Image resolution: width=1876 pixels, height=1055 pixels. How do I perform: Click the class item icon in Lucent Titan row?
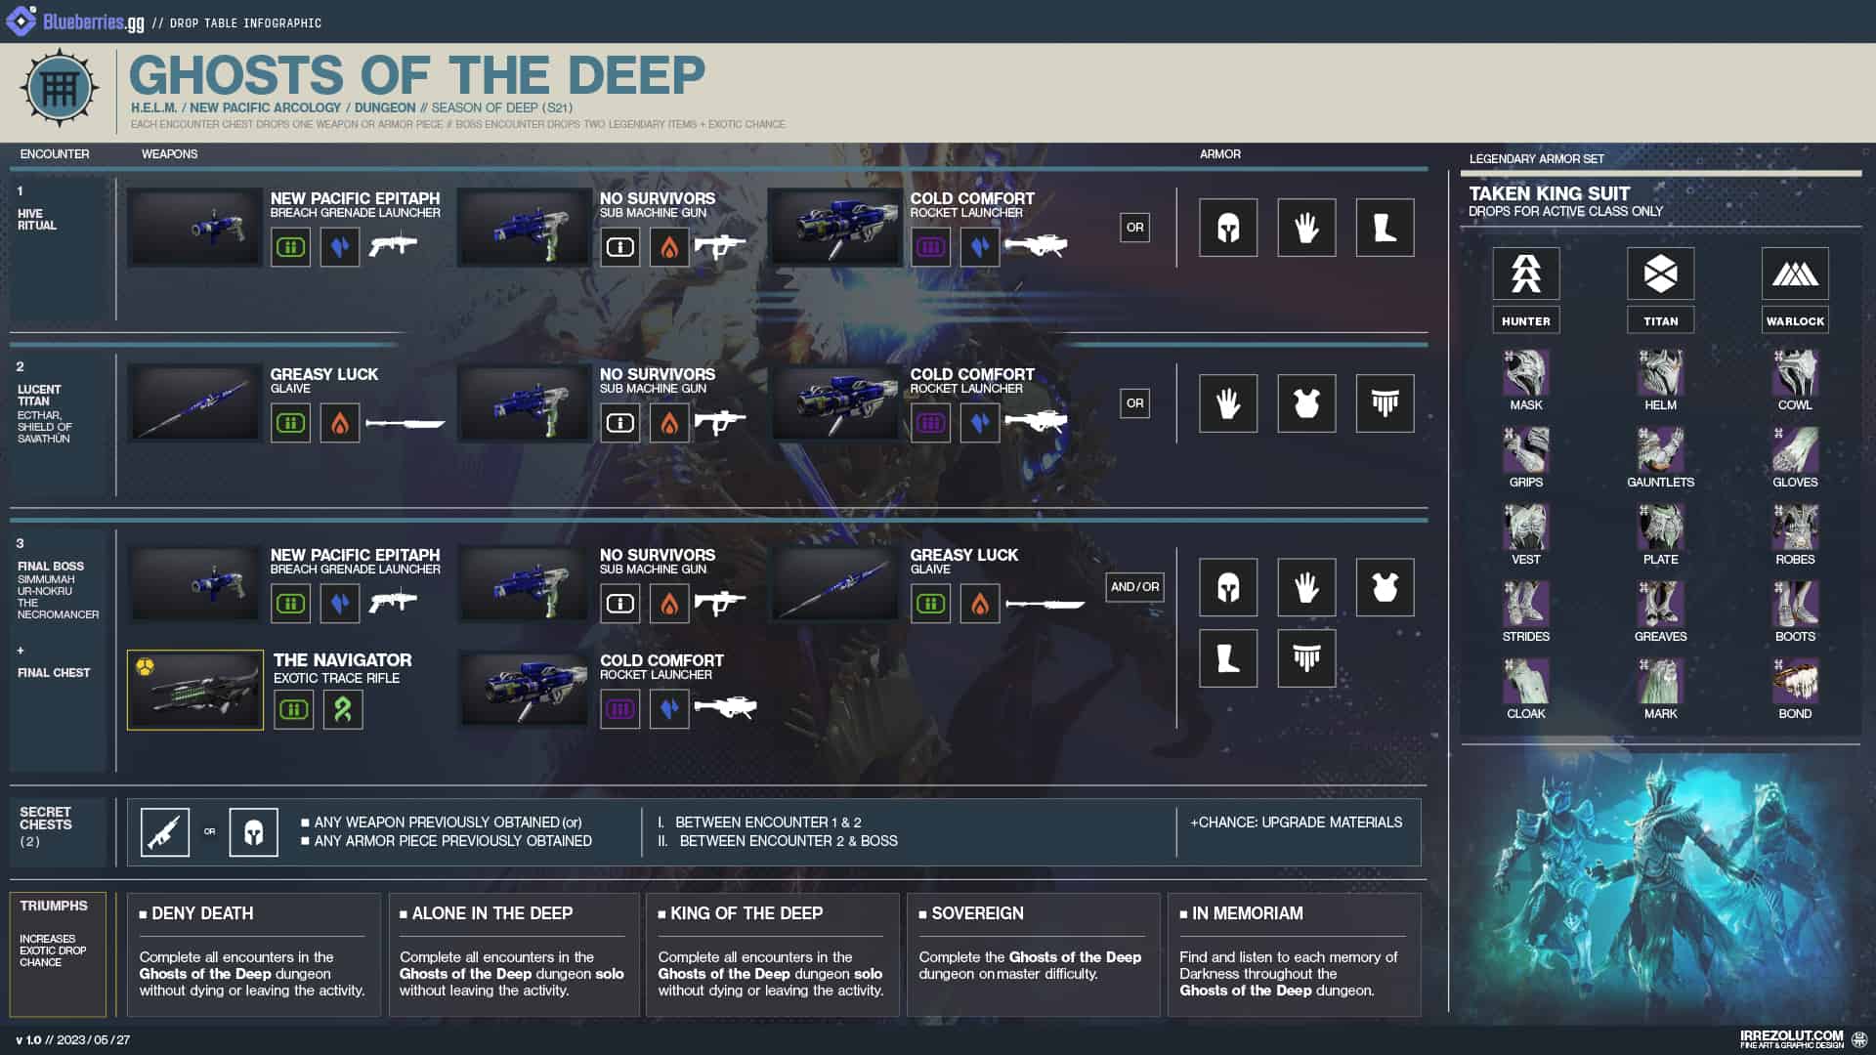(1385, 403)
